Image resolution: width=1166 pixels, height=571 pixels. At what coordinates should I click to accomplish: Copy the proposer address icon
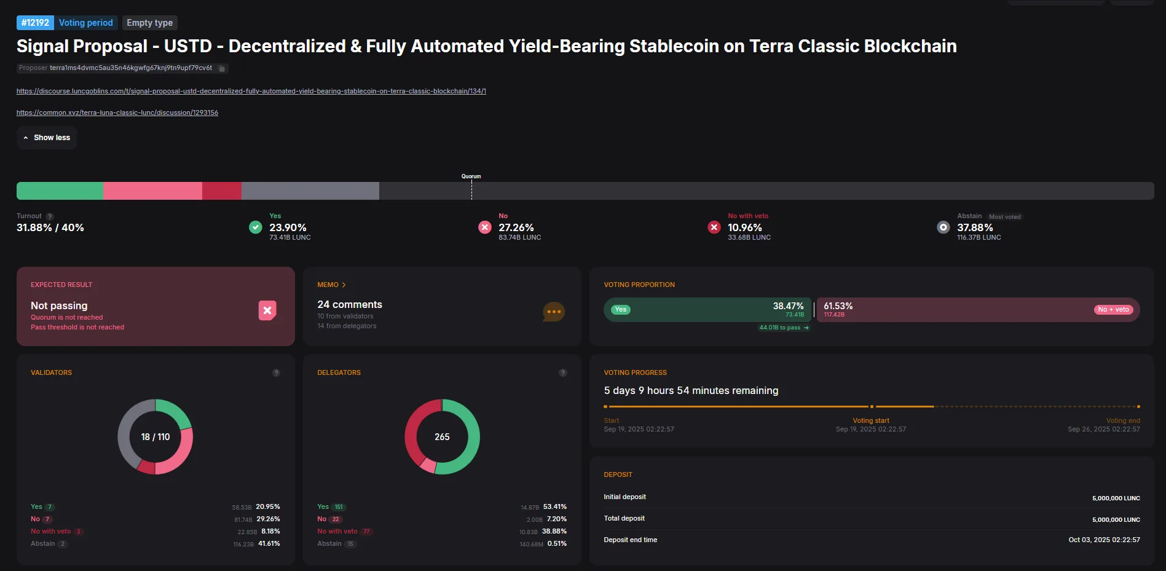(x=222, y=69)
